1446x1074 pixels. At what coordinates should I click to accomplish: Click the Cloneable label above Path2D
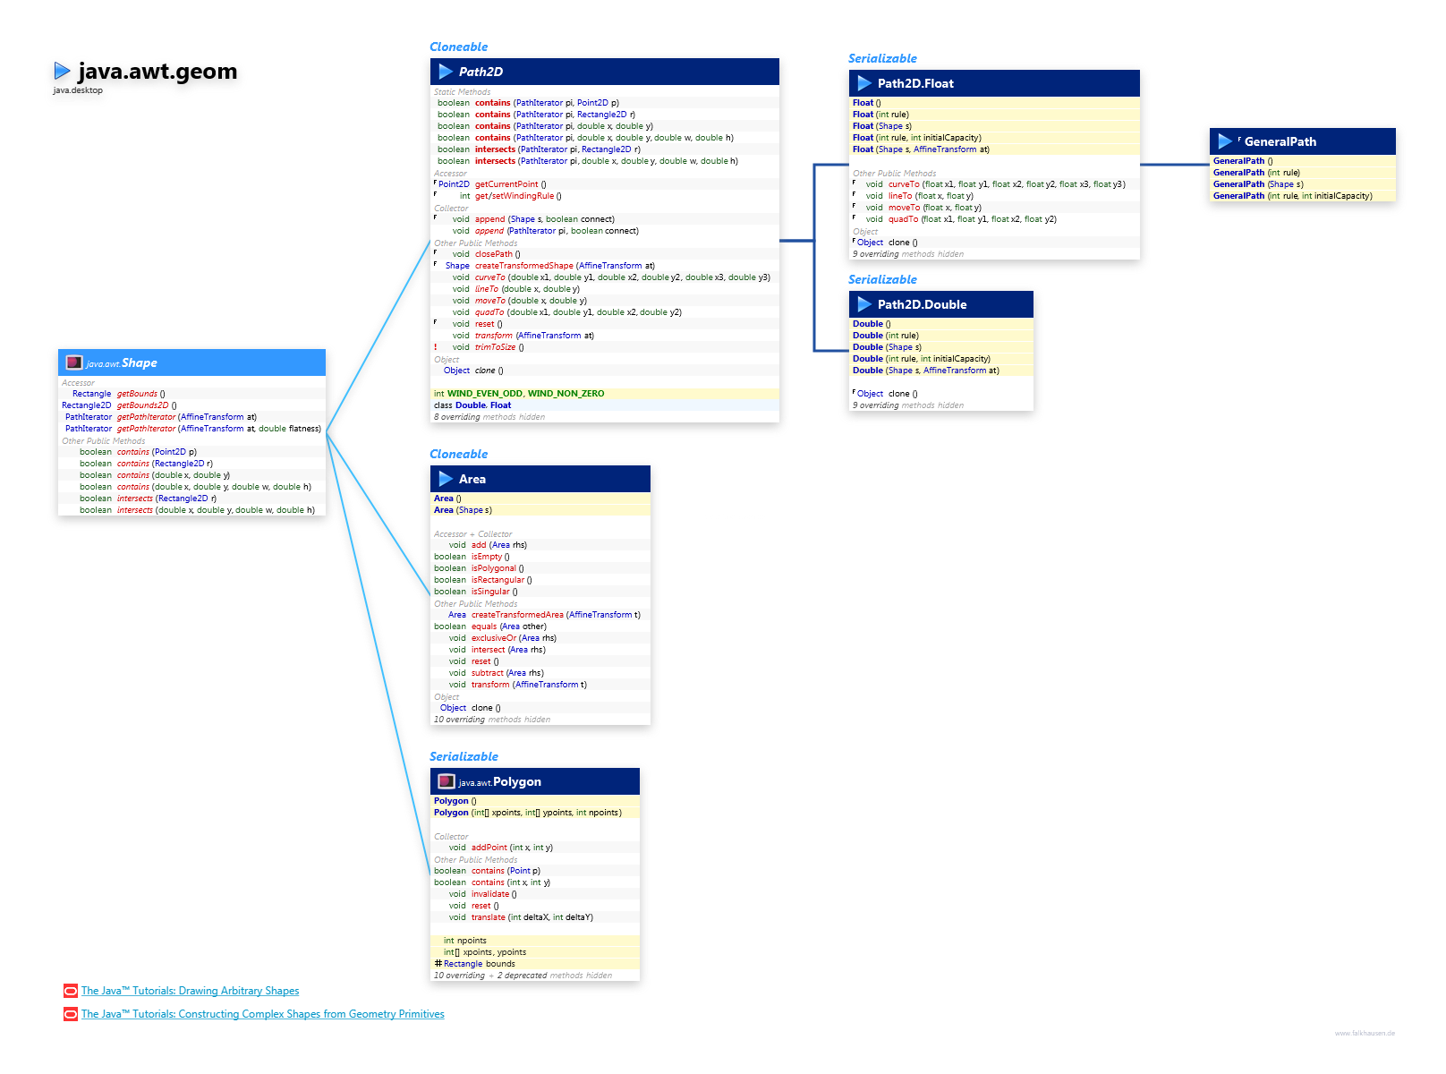click(458, 47)
